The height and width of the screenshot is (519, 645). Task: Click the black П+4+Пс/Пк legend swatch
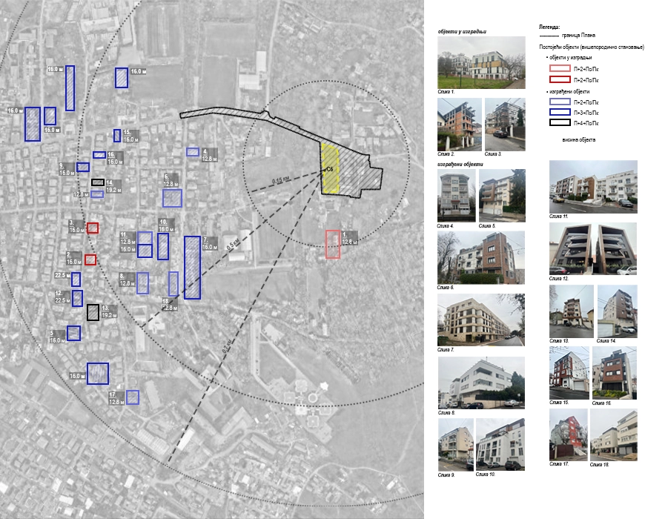(560, 122)
